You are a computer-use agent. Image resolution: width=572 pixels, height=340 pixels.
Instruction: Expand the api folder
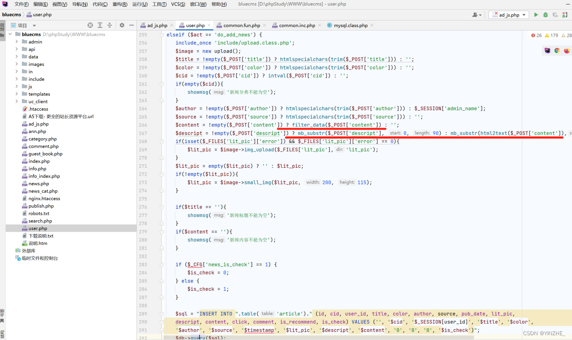point(17,49)
